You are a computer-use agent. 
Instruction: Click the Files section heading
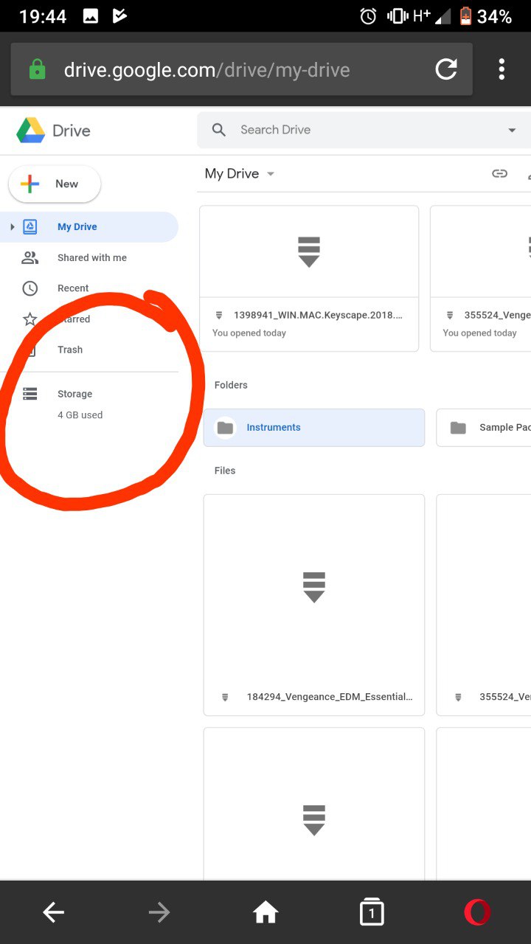point(225,471)
